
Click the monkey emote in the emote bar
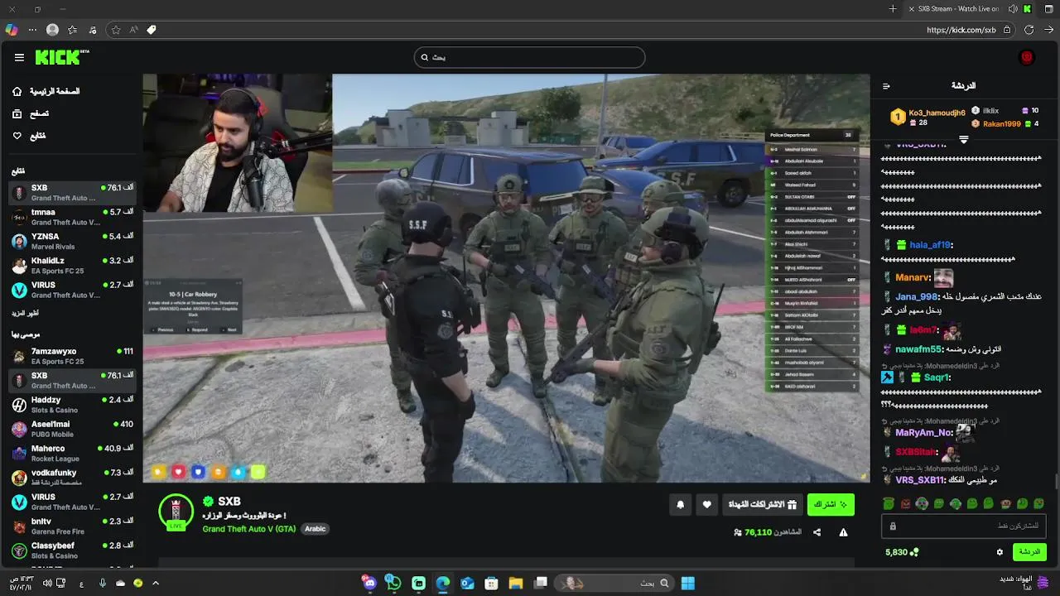tap(1005, 503)
